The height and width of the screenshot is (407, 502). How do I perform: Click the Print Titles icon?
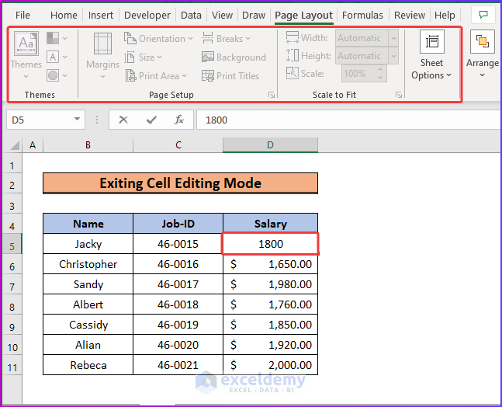click(208, 76)
